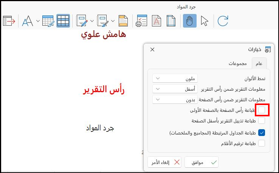Open dropdown arrow beside pencil form icon
279x173 pixels.
(x=92, y=21)
